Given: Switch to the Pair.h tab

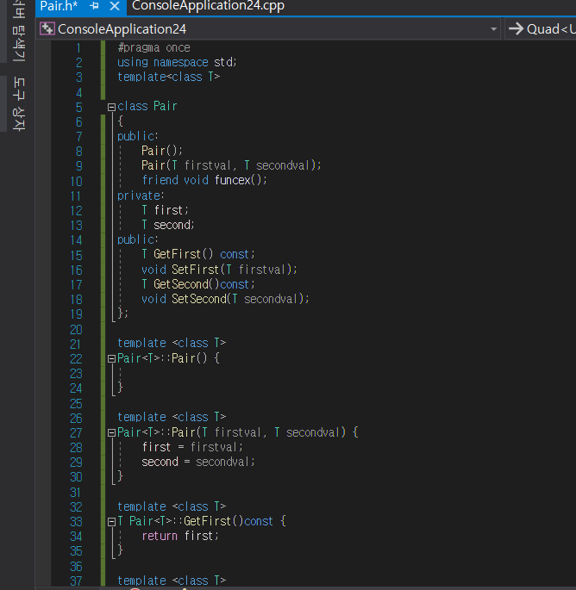Looking at the screenshot, I should coord(59,6).
